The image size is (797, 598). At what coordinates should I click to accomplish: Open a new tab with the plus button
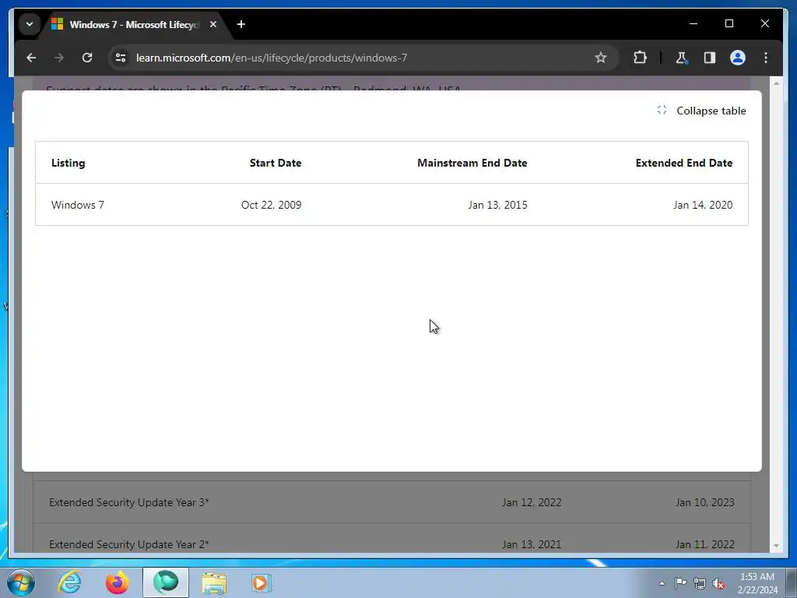point(241,24)
